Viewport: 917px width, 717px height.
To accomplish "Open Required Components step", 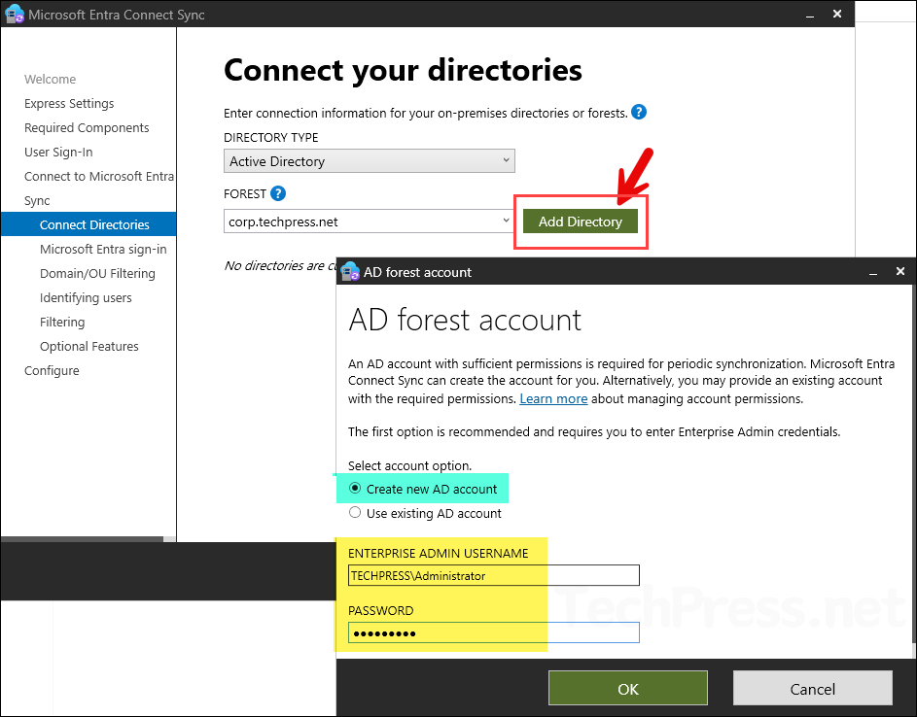I will (87, 127).
